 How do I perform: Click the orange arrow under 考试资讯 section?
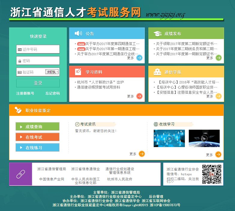142,154
